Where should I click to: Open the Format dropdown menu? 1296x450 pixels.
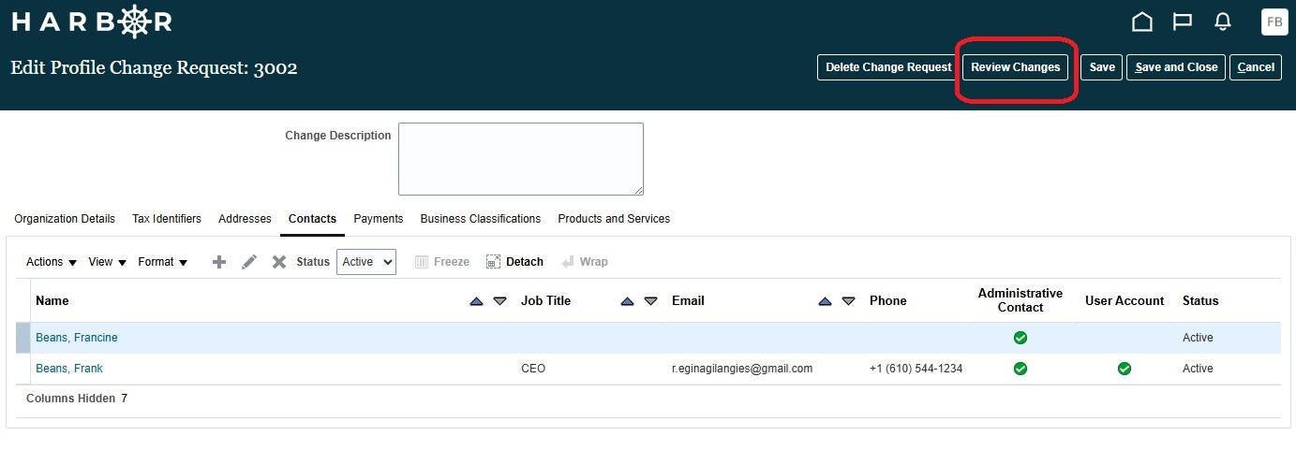pos(163,262)
